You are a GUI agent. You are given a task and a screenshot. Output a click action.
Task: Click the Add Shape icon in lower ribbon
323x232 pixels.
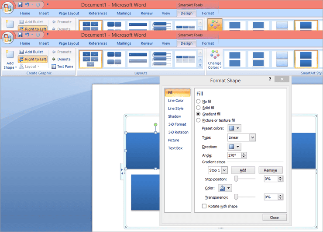tap(10, 55)
